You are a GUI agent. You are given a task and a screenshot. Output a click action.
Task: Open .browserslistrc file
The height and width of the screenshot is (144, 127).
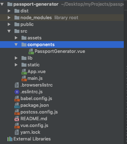[37, 85]
